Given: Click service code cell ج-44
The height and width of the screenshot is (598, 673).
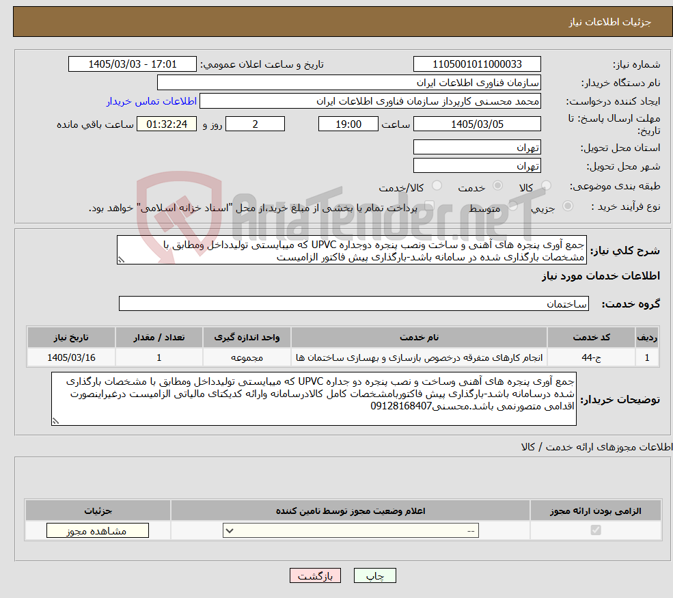Looking at the screenshot, I should click(591, 357).
